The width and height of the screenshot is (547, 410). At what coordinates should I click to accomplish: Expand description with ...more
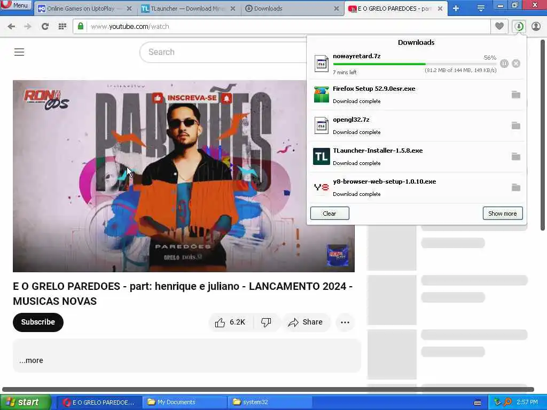(x=31, y=360)
